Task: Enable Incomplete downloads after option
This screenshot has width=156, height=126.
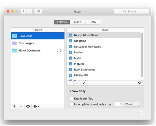Action: point(72,104)
